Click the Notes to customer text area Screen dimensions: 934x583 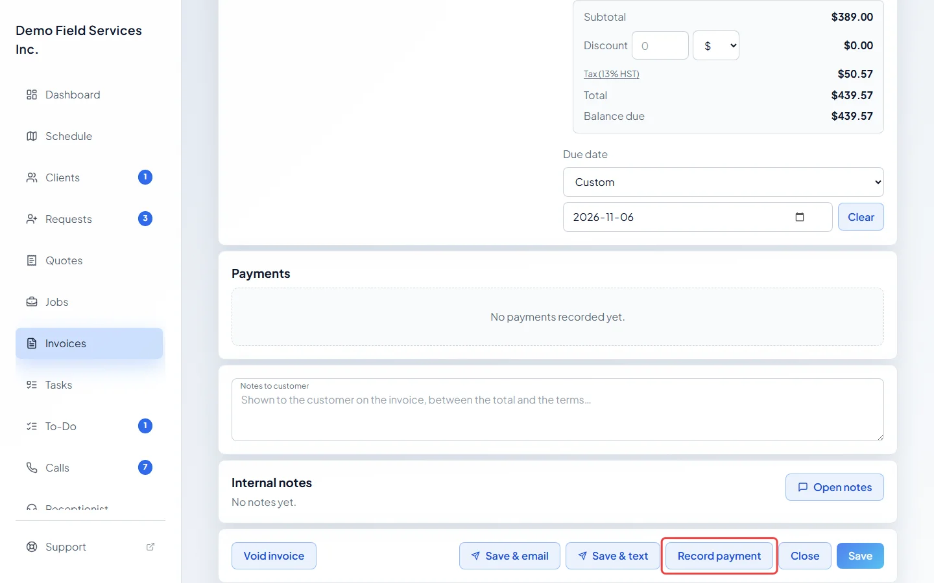coord(558,409)
